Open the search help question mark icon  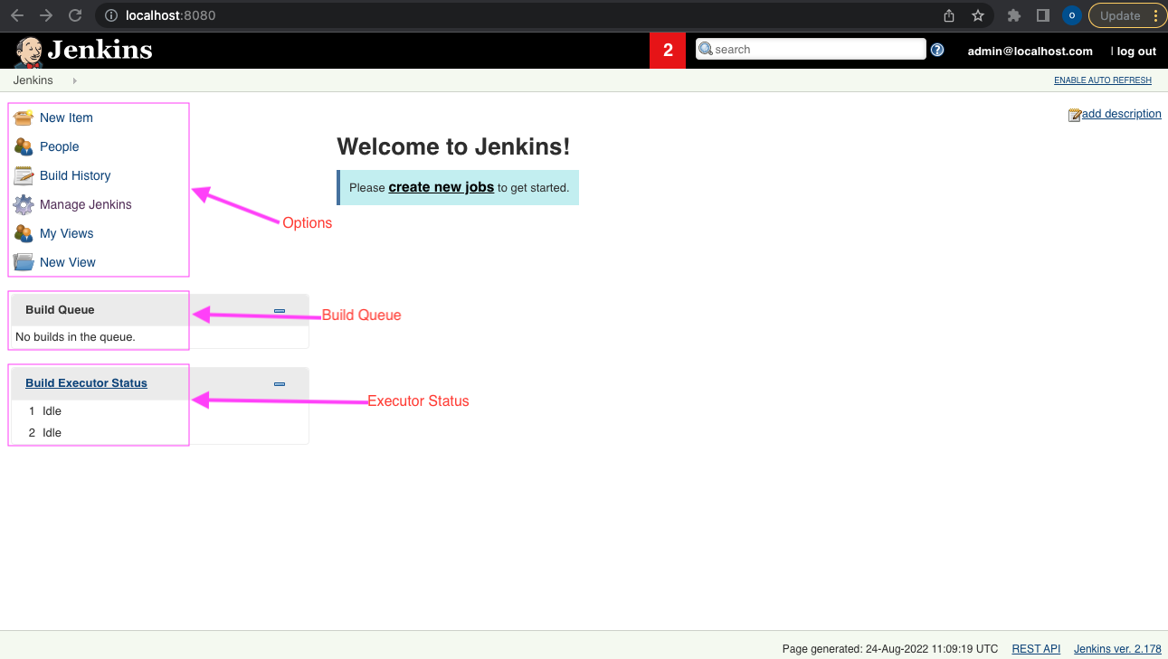[937, 50]
